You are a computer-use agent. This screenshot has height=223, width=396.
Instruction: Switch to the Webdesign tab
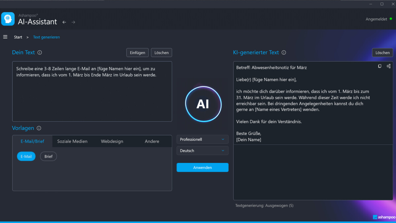[112, 141]
